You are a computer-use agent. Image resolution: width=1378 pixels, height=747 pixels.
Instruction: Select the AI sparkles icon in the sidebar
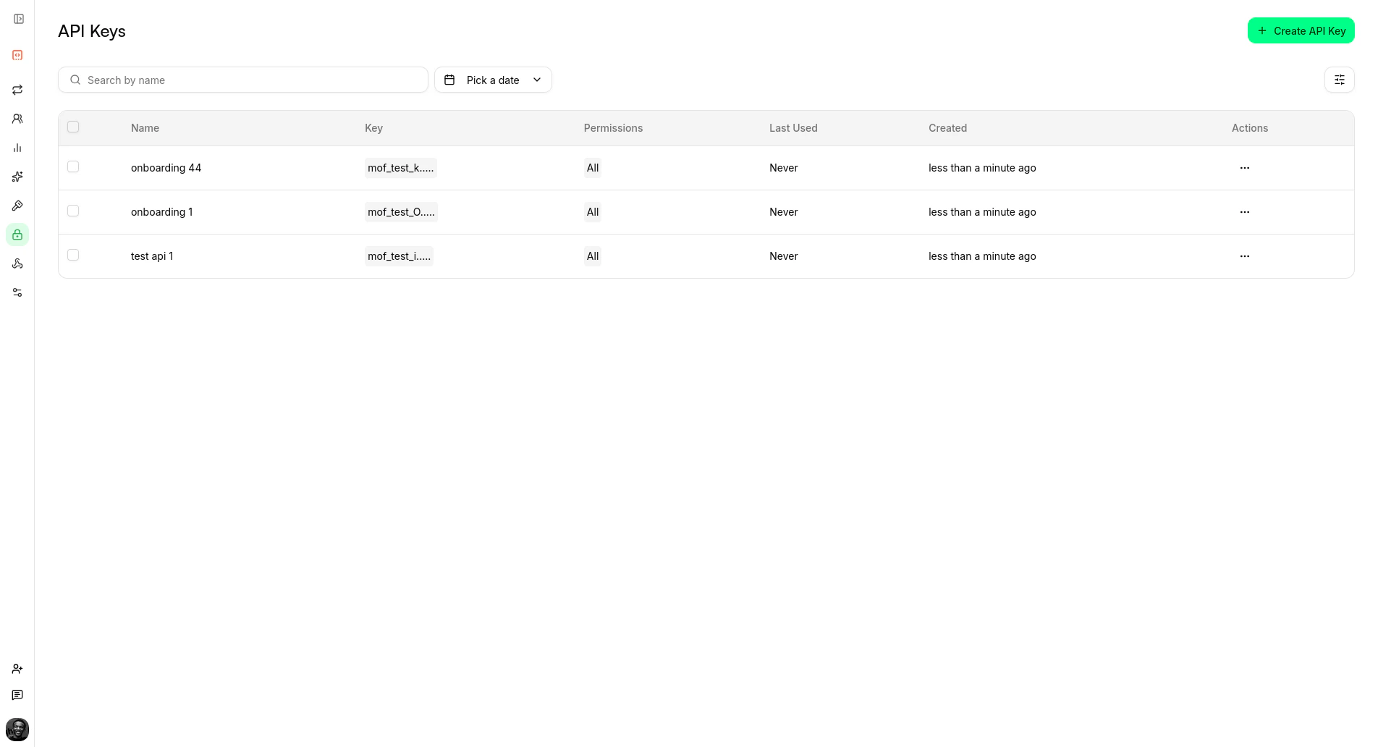tap(17, 177)
